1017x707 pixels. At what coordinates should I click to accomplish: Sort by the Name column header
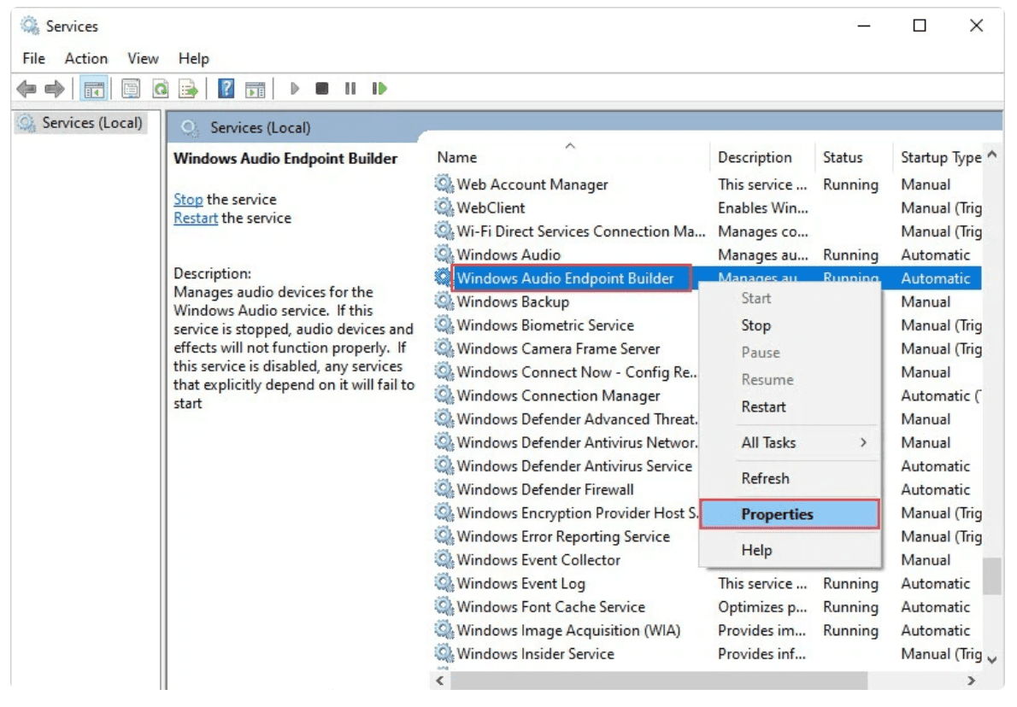pos(457,158)
